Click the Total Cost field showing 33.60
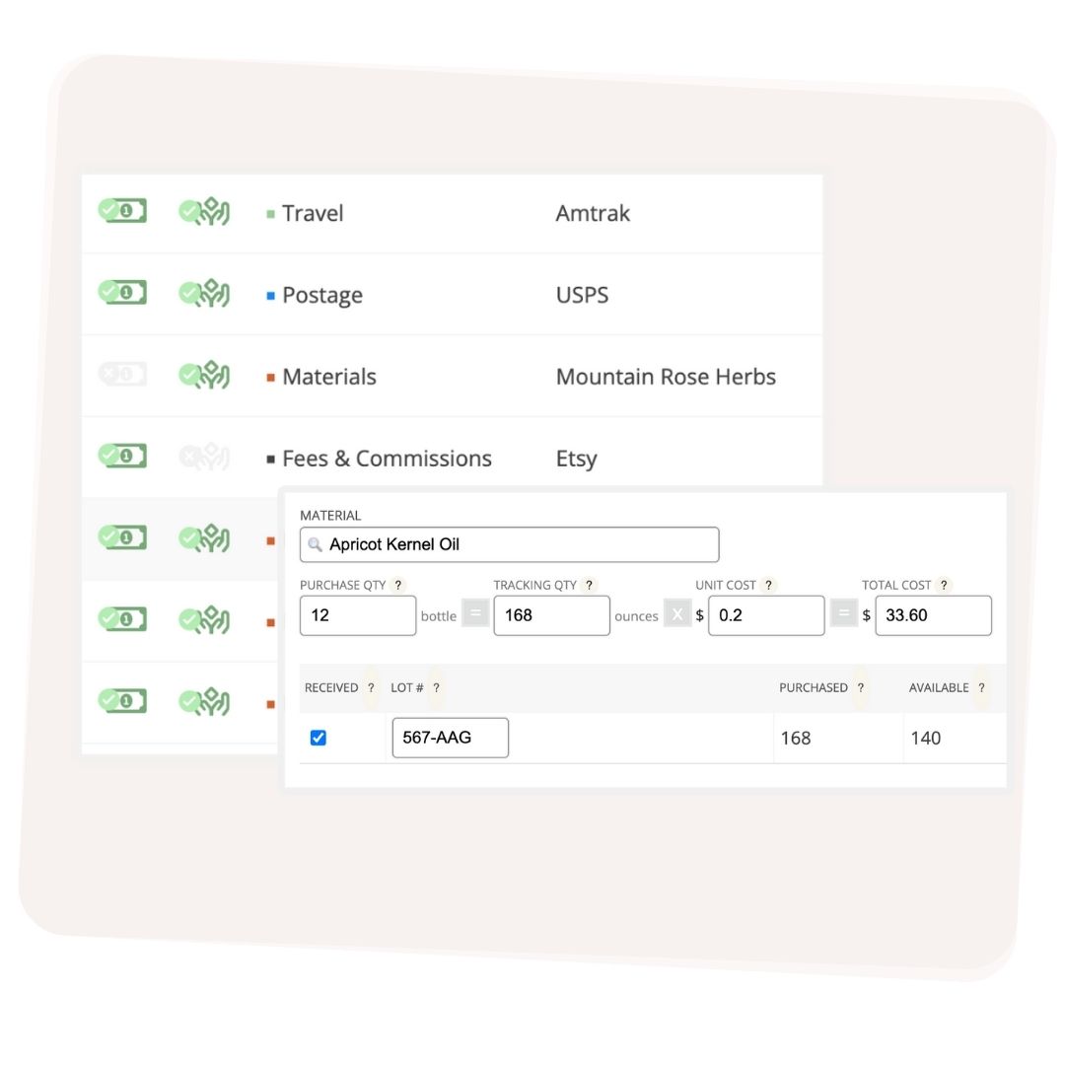Image resolution: width=1065 pixels, height=1065 pixels. pos(933,614)
